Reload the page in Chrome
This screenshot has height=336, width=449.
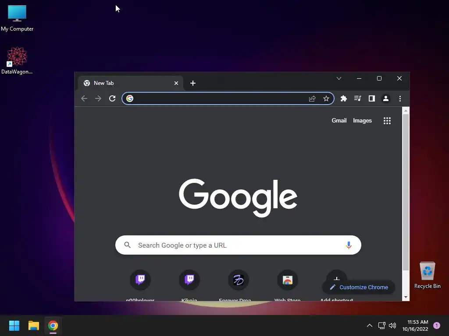point(112,98)
